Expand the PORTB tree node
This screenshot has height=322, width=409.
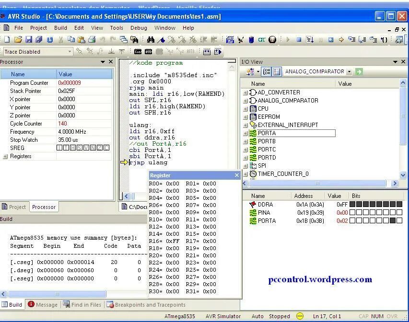(x=245, y=141)
